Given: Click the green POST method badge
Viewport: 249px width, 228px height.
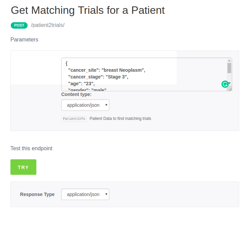Looking at the screenshot, I should (19, 25).
